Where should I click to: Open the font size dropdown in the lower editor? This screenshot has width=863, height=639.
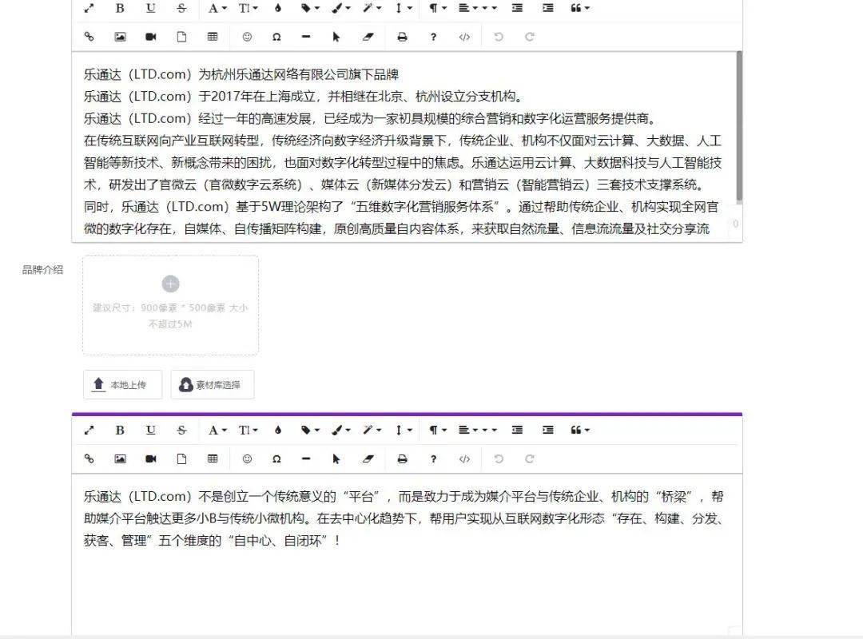point(249,431)
